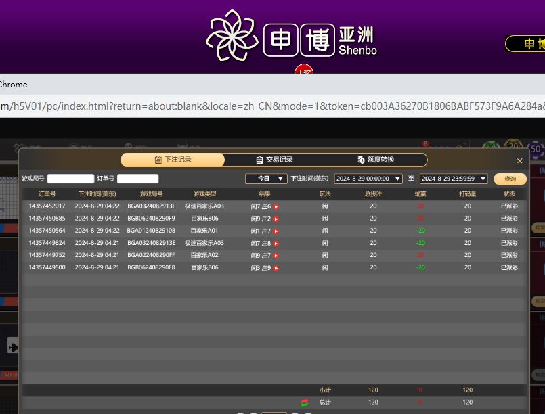Click the 查询 search button
545x414 pixels.
(510, 179)
